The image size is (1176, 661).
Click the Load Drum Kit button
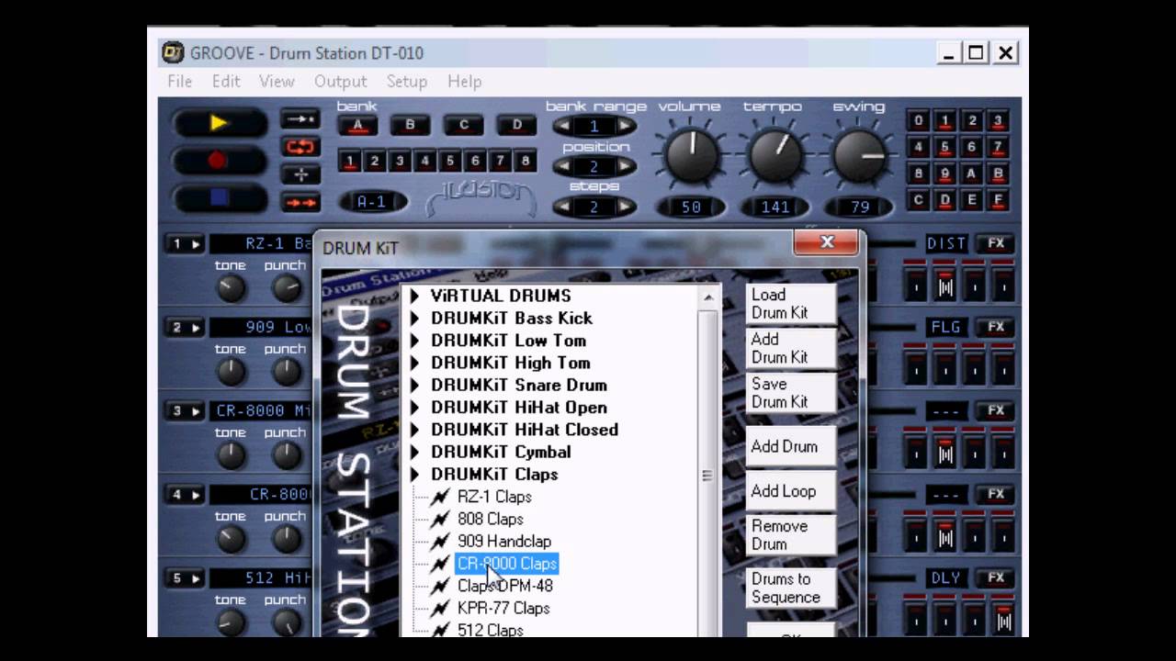790,303
